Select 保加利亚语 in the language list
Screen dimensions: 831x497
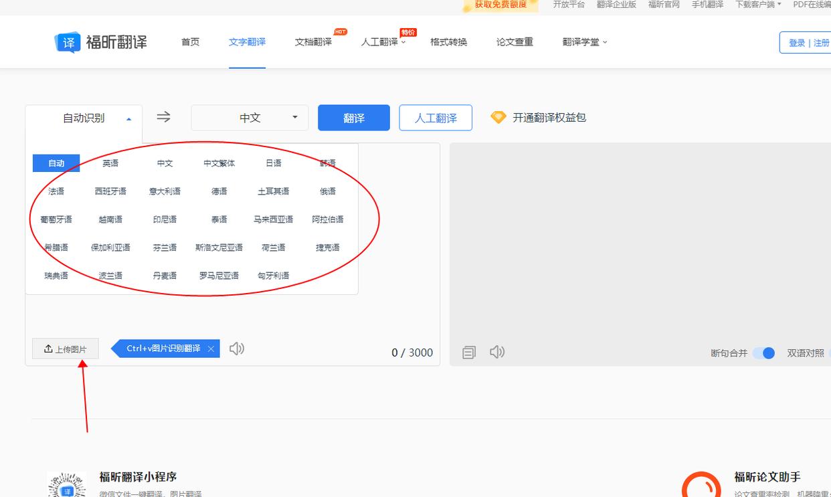[x=110, y=247]
